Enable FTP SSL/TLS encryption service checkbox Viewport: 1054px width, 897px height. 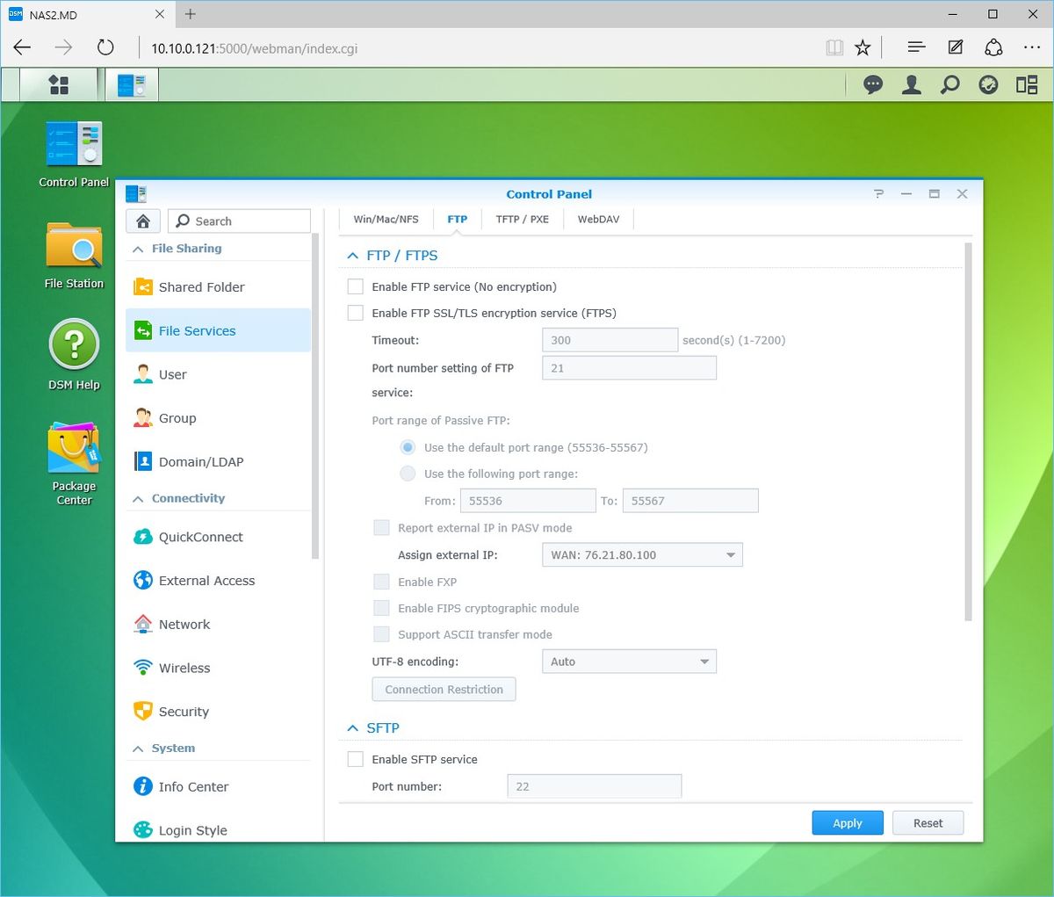coord(356,313)
